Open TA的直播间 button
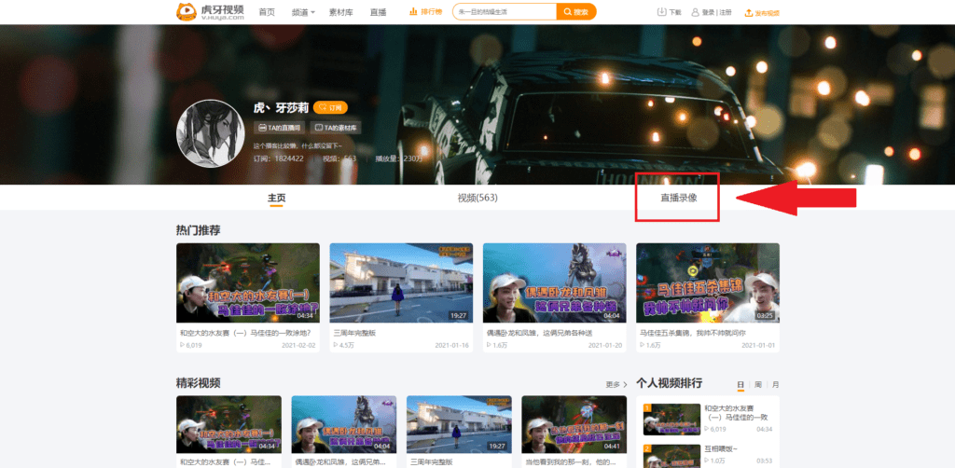The width and height of the screenshot is (955, 468). point(280,128)
